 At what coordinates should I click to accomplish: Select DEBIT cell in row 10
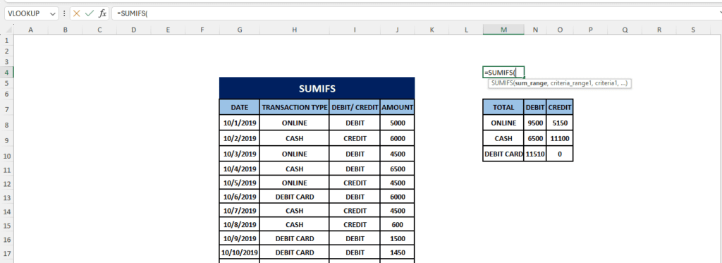(355, 154)
